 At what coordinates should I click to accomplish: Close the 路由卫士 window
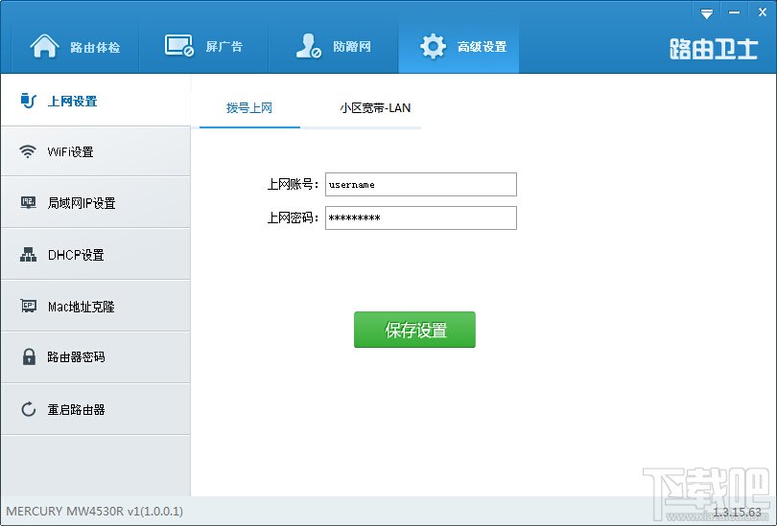pyautogui.click(x=763, y=12)
